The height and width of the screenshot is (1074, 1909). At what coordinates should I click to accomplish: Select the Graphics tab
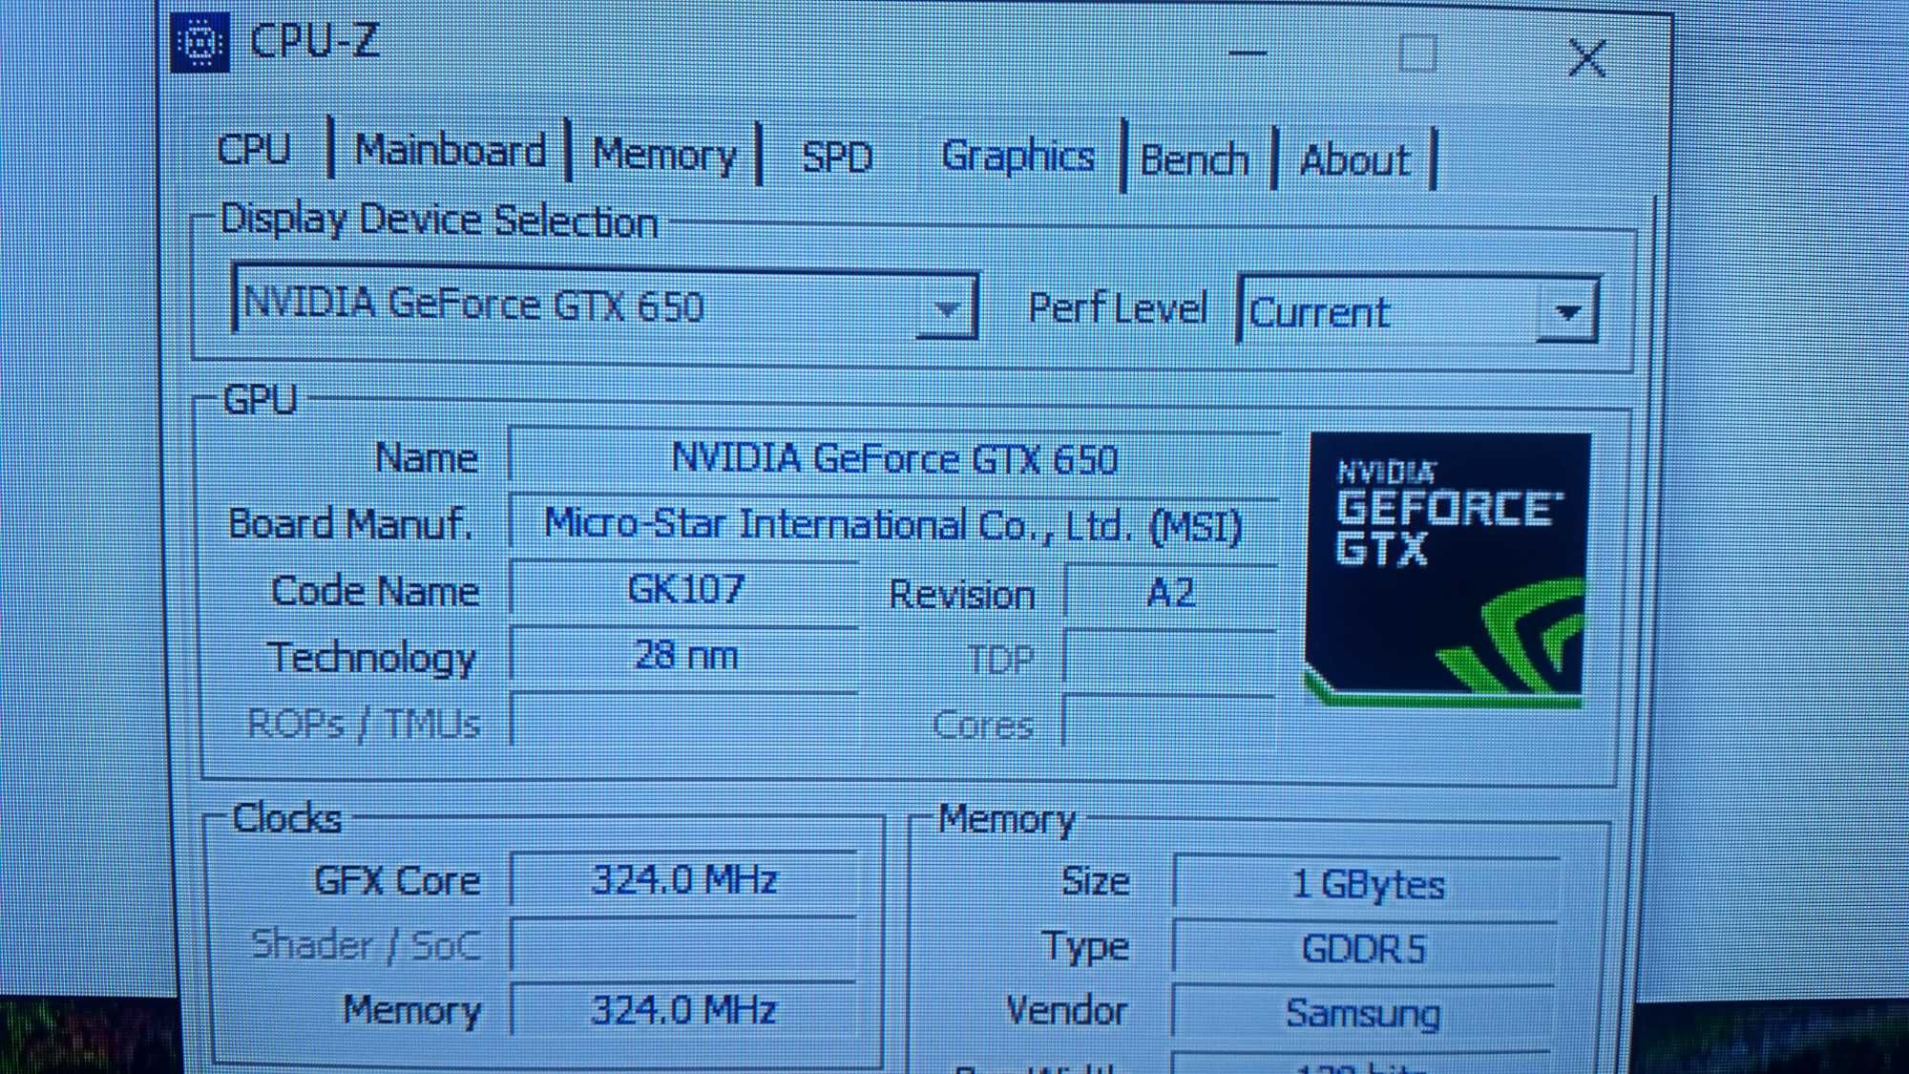click(x=1017, y=156)
